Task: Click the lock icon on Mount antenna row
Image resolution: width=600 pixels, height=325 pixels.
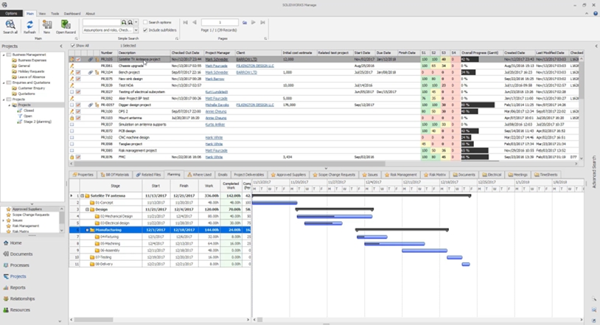Action: tap(71, 118)
